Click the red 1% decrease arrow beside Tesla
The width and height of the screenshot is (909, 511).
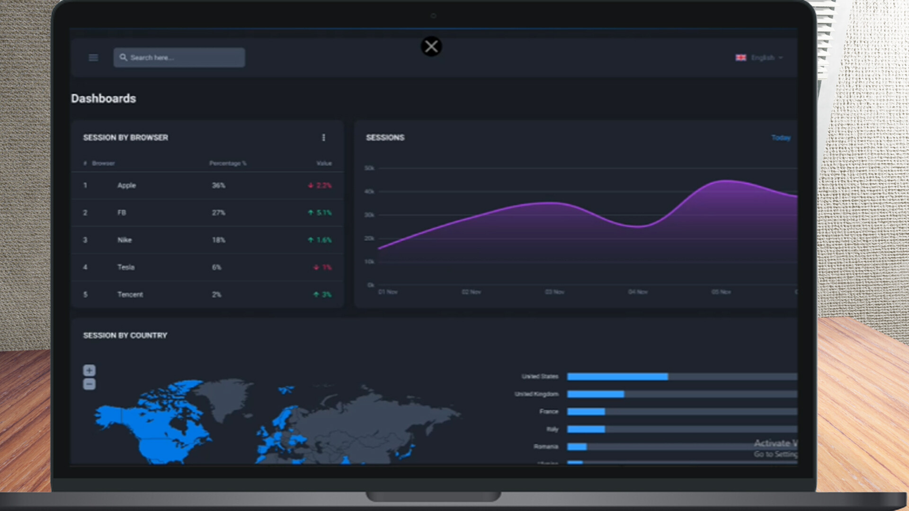316,267
